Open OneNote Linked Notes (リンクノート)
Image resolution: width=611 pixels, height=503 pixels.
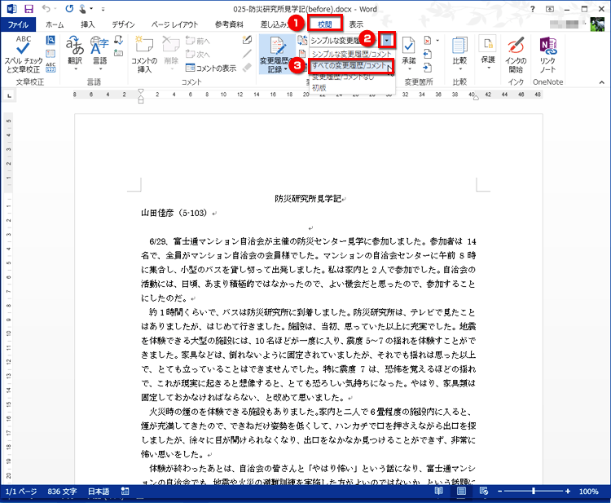coord(548,55)
